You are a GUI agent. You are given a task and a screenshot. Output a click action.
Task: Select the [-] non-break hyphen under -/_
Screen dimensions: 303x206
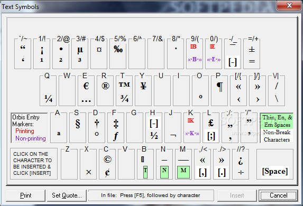coord(233,62)
